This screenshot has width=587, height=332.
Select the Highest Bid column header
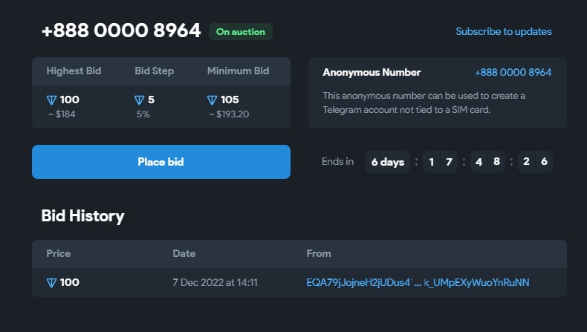[74, 71]
